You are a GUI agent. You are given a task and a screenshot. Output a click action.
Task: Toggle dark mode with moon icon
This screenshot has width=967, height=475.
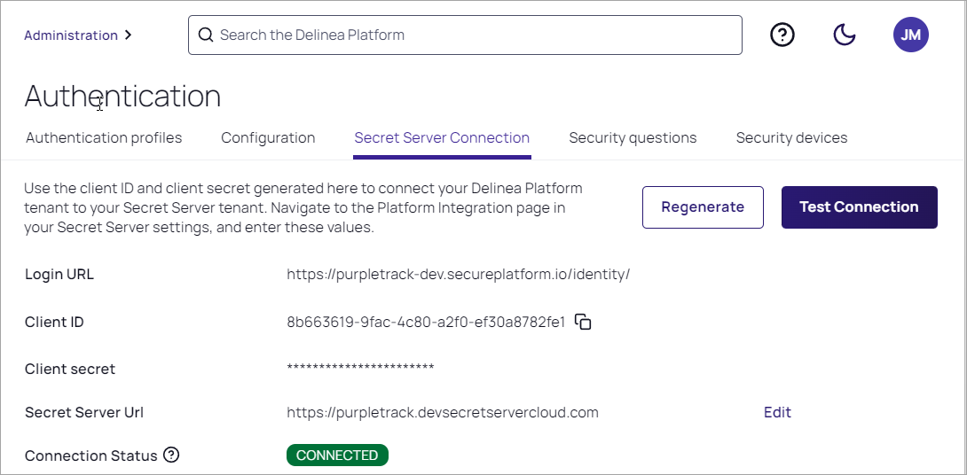(x=845, y=35)
